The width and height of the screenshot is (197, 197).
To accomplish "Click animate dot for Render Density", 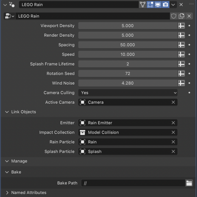I will click(x=189, y=35).
